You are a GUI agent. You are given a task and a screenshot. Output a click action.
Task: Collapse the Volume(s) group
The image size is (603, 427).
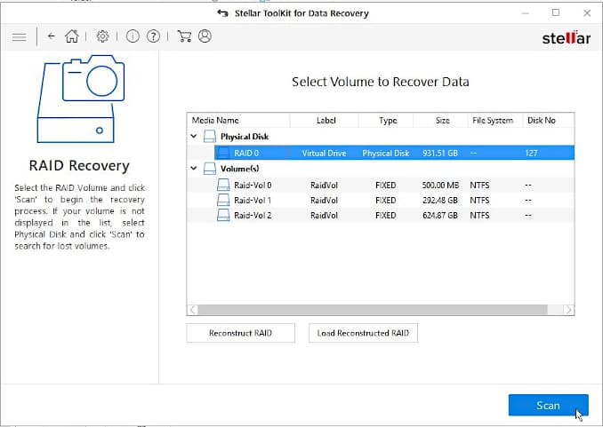click(194, 168)
